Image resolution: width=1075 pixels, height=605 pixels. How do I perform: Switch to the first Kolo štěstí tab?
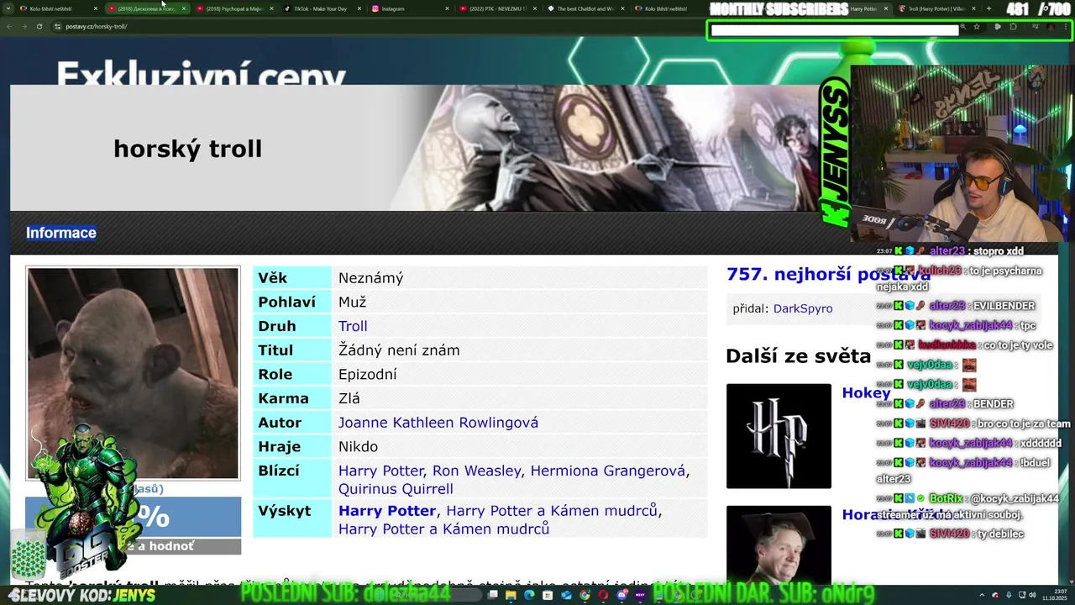[59, 8]
